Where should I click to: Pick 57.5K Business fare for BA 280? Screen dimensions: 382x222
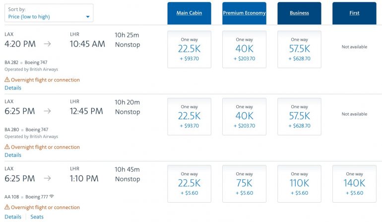pyautogui.click(x=299, y=116)
